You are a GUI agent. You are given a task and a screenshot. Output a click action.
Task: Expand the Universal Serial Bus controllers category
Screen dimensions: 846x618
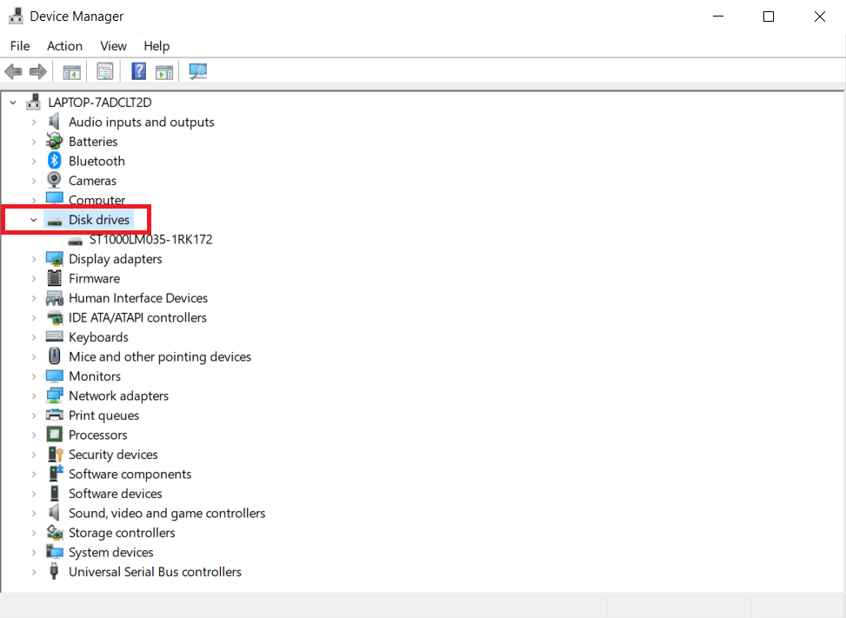34,571
